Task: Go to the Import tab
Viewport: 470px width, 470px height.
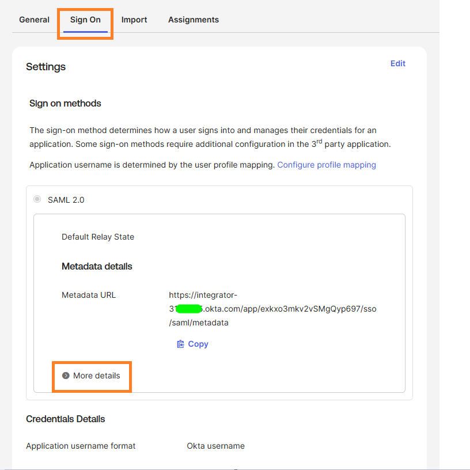Action: point(134,20)
